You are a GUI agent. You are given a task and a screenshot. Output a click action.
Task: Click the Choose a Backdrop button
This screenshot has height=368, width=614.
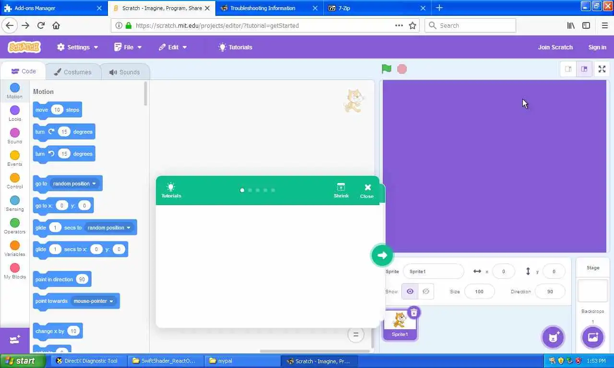(x=593, y=337)
